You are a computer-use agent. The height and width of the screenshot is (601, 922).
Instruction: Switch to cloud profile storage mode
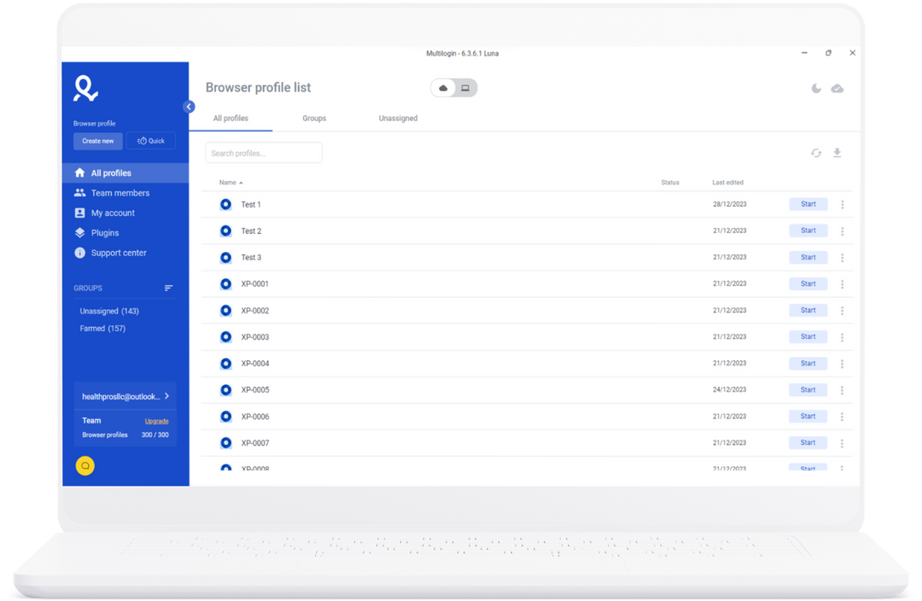(x=443, y=88)
